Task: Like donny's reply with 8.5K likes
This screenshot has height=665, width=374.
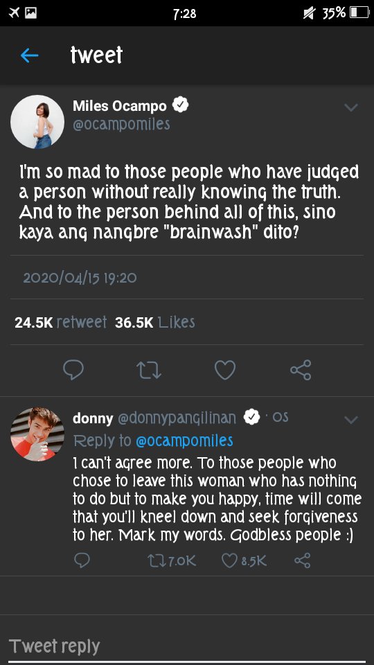Action: (244, 560)
